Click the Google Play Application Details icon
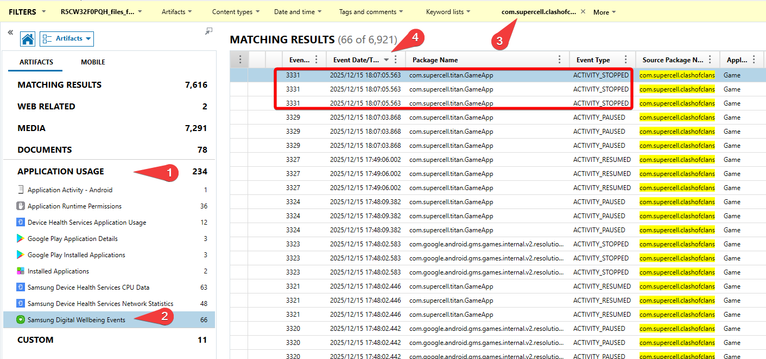 click(x=21, y=238)
